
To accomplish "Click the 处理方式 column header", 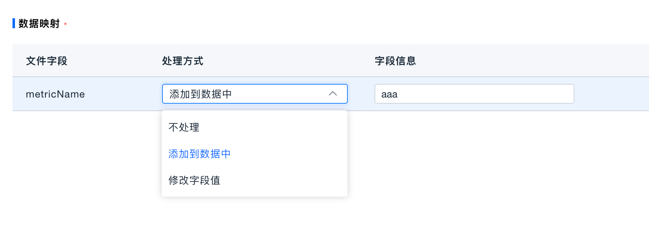I will (182, 60).
